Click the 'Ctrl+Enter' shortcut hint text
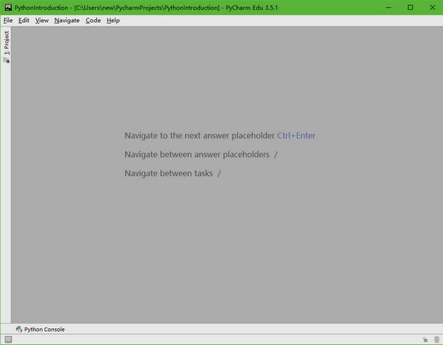 coord(296,136)
